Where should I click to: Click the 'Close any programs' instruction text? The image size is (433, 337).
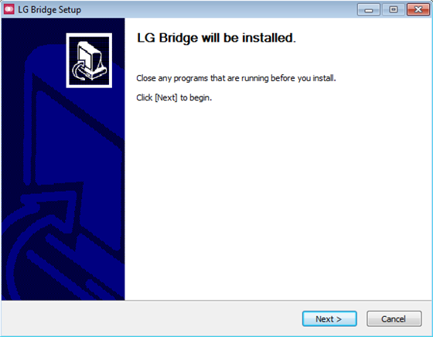click(x=236, y=78)
